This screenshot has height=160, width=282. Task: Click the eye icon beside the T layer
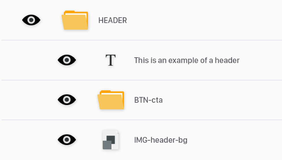[x=67, y=60]
